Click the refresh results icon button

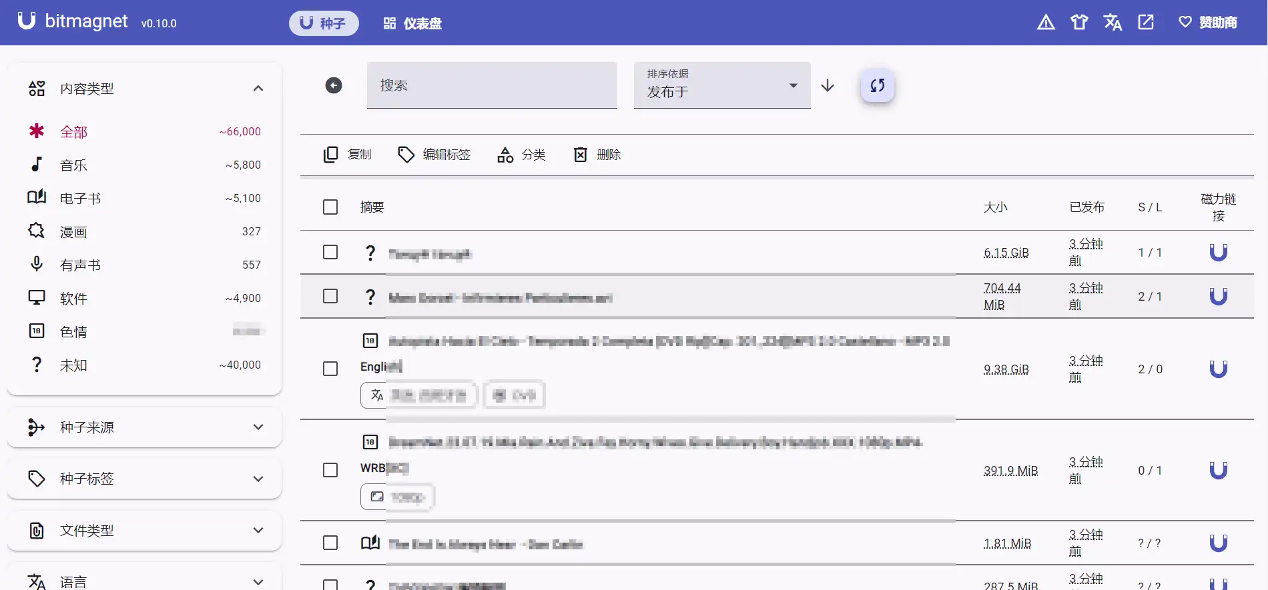click(x=877, y=85)
